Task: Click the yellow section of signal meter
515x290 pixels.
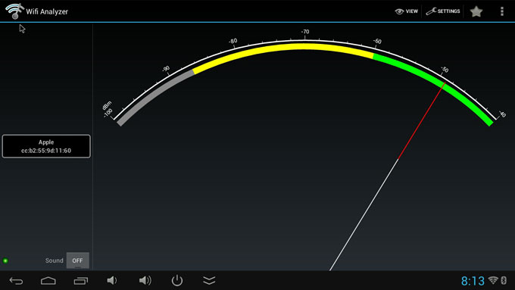Action: 282,48
